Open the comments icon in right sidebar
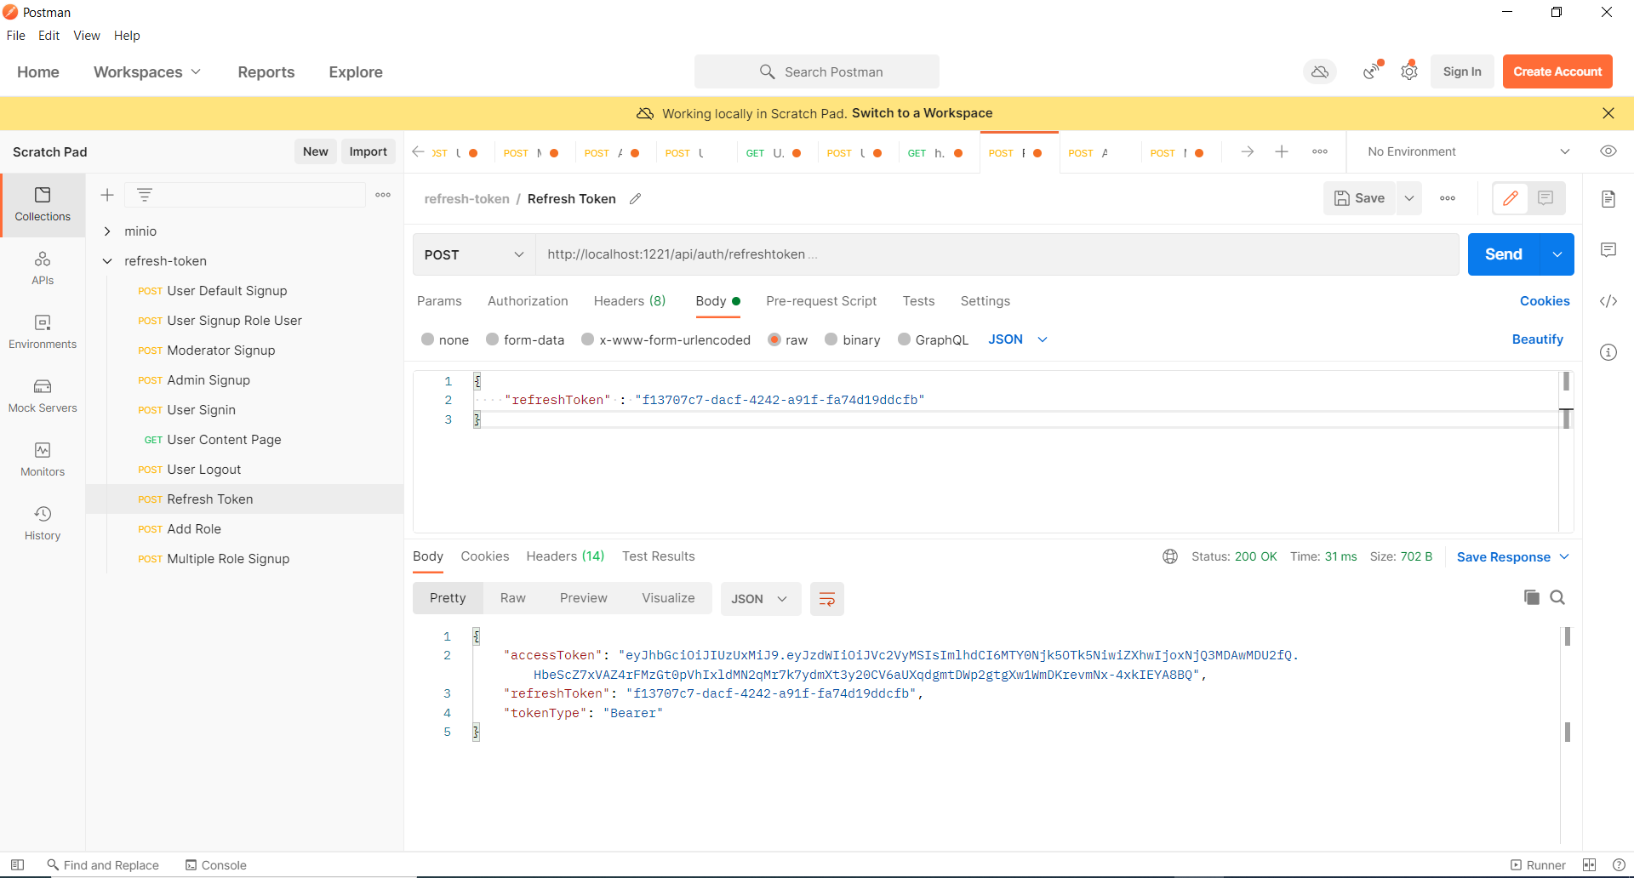1634x878 pixels. pos(1608,250)
